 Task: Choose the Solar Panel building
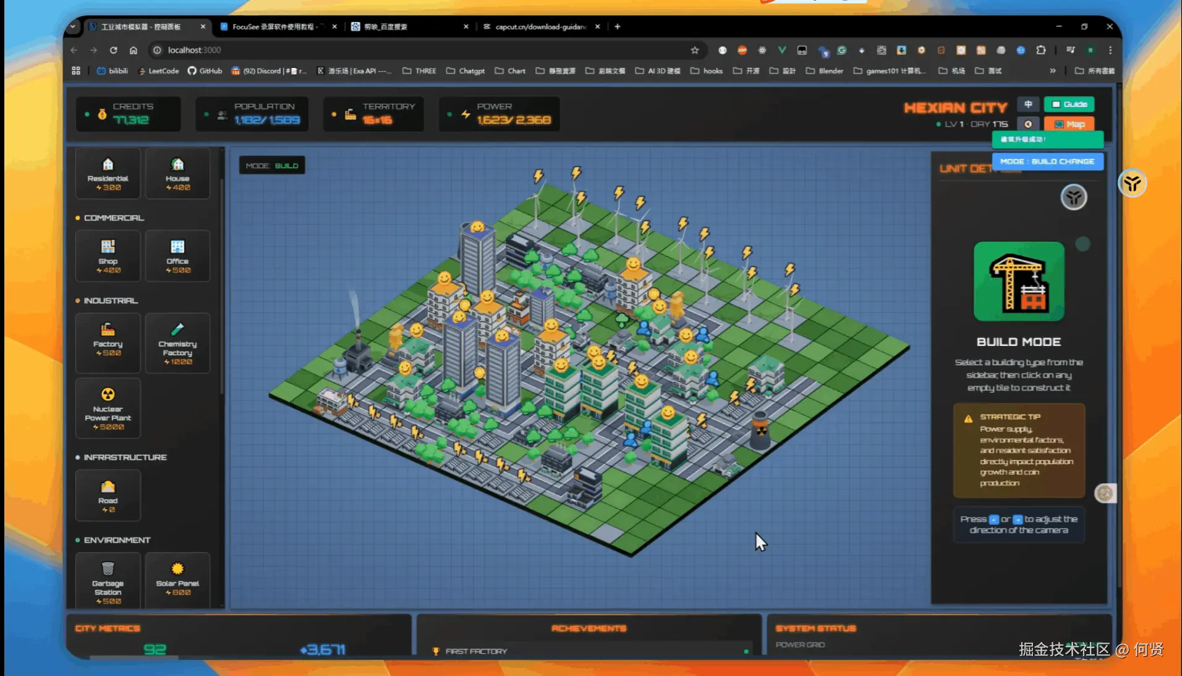(x=177, y=581)
